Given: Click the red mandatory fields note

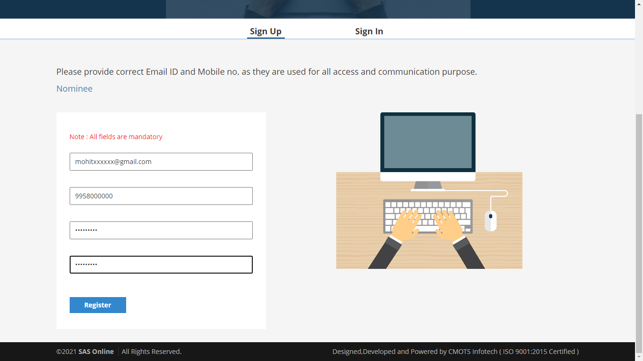Looking at the screenshot, I should tap(116, 137).
